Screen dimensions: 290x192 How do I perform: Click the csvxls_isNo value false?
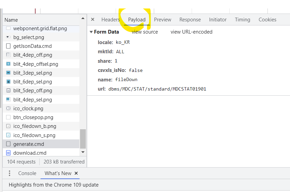(x=136, y=70)
